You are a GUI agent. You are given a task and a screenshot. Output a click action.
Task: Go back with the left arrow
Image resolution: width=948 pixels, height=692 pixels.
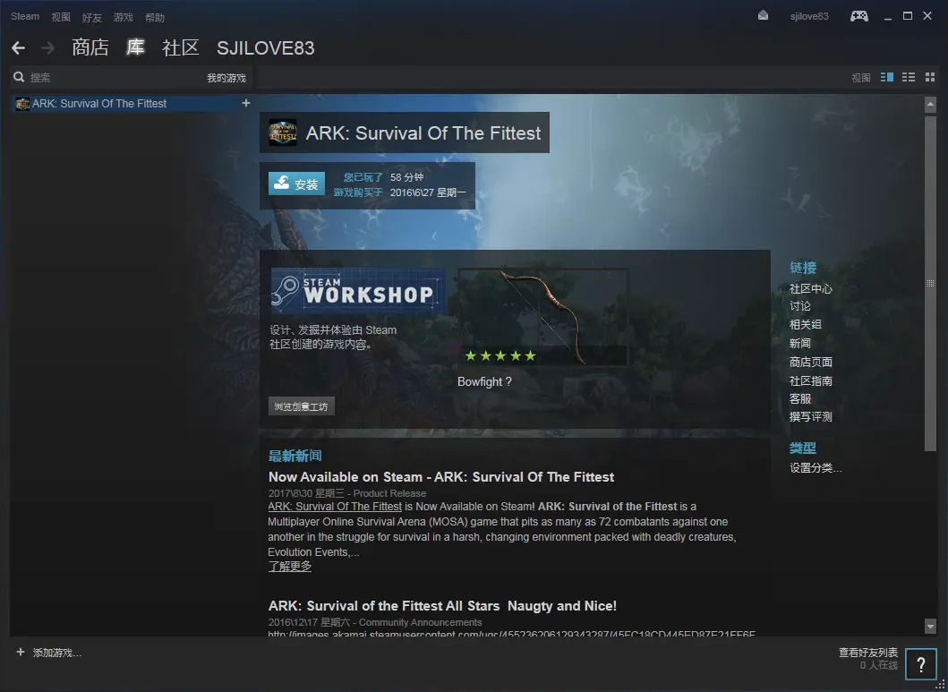[x=18, y=47]
